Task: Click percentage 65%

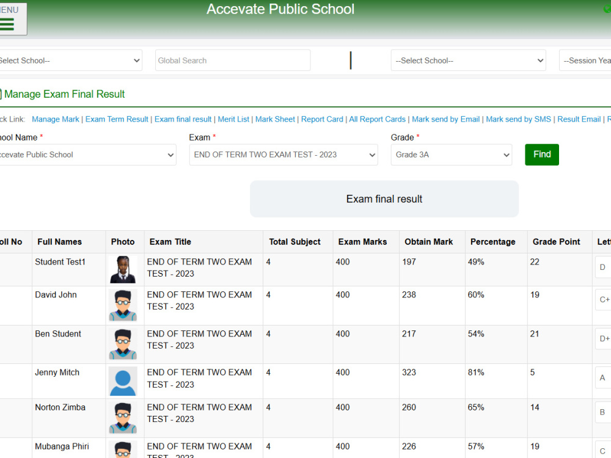Action: tap(476, 407)
